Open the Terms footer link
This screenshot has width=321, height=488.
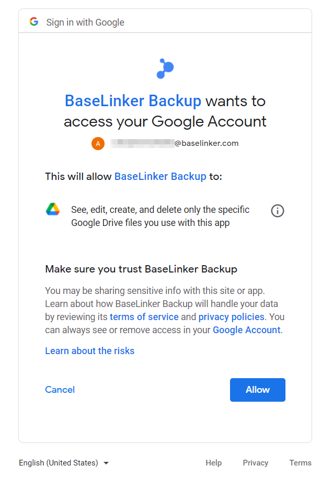point(300,463)
